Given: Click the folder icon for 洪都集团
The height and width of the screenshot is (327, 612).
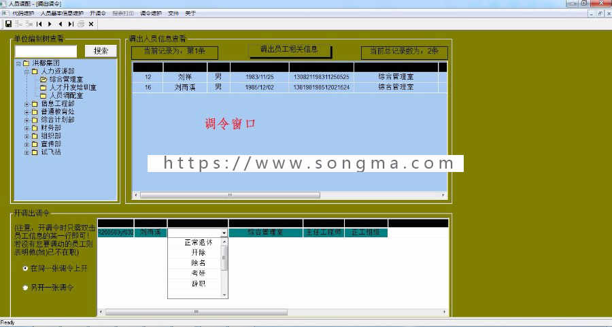Looking at the screenshot, I should [x=26, y=63].
